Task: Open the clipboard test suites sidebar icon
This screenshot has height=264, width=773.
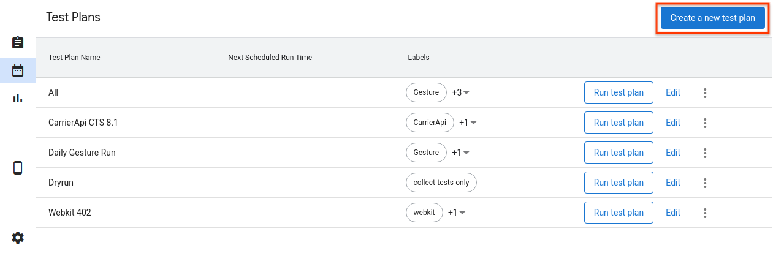Action: [x=18, y=43]
